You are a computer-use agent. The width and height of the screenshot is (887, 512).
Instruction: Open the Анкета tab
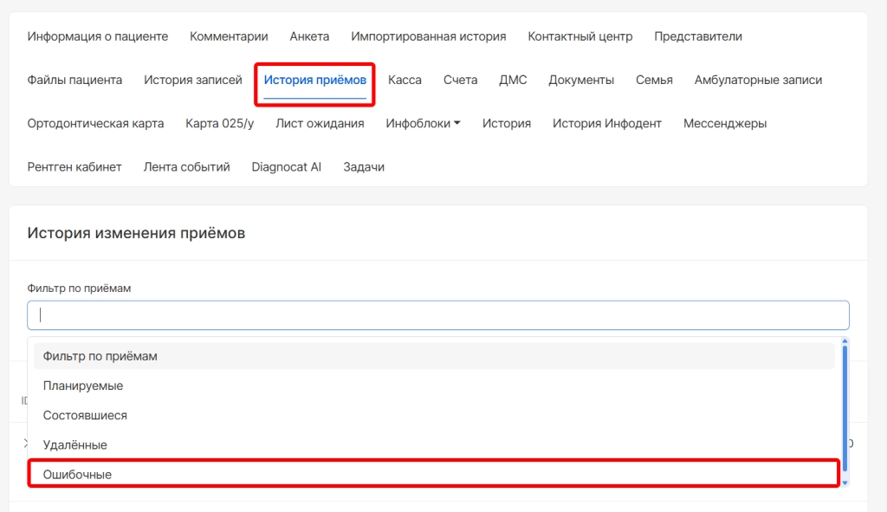[309, 36]
